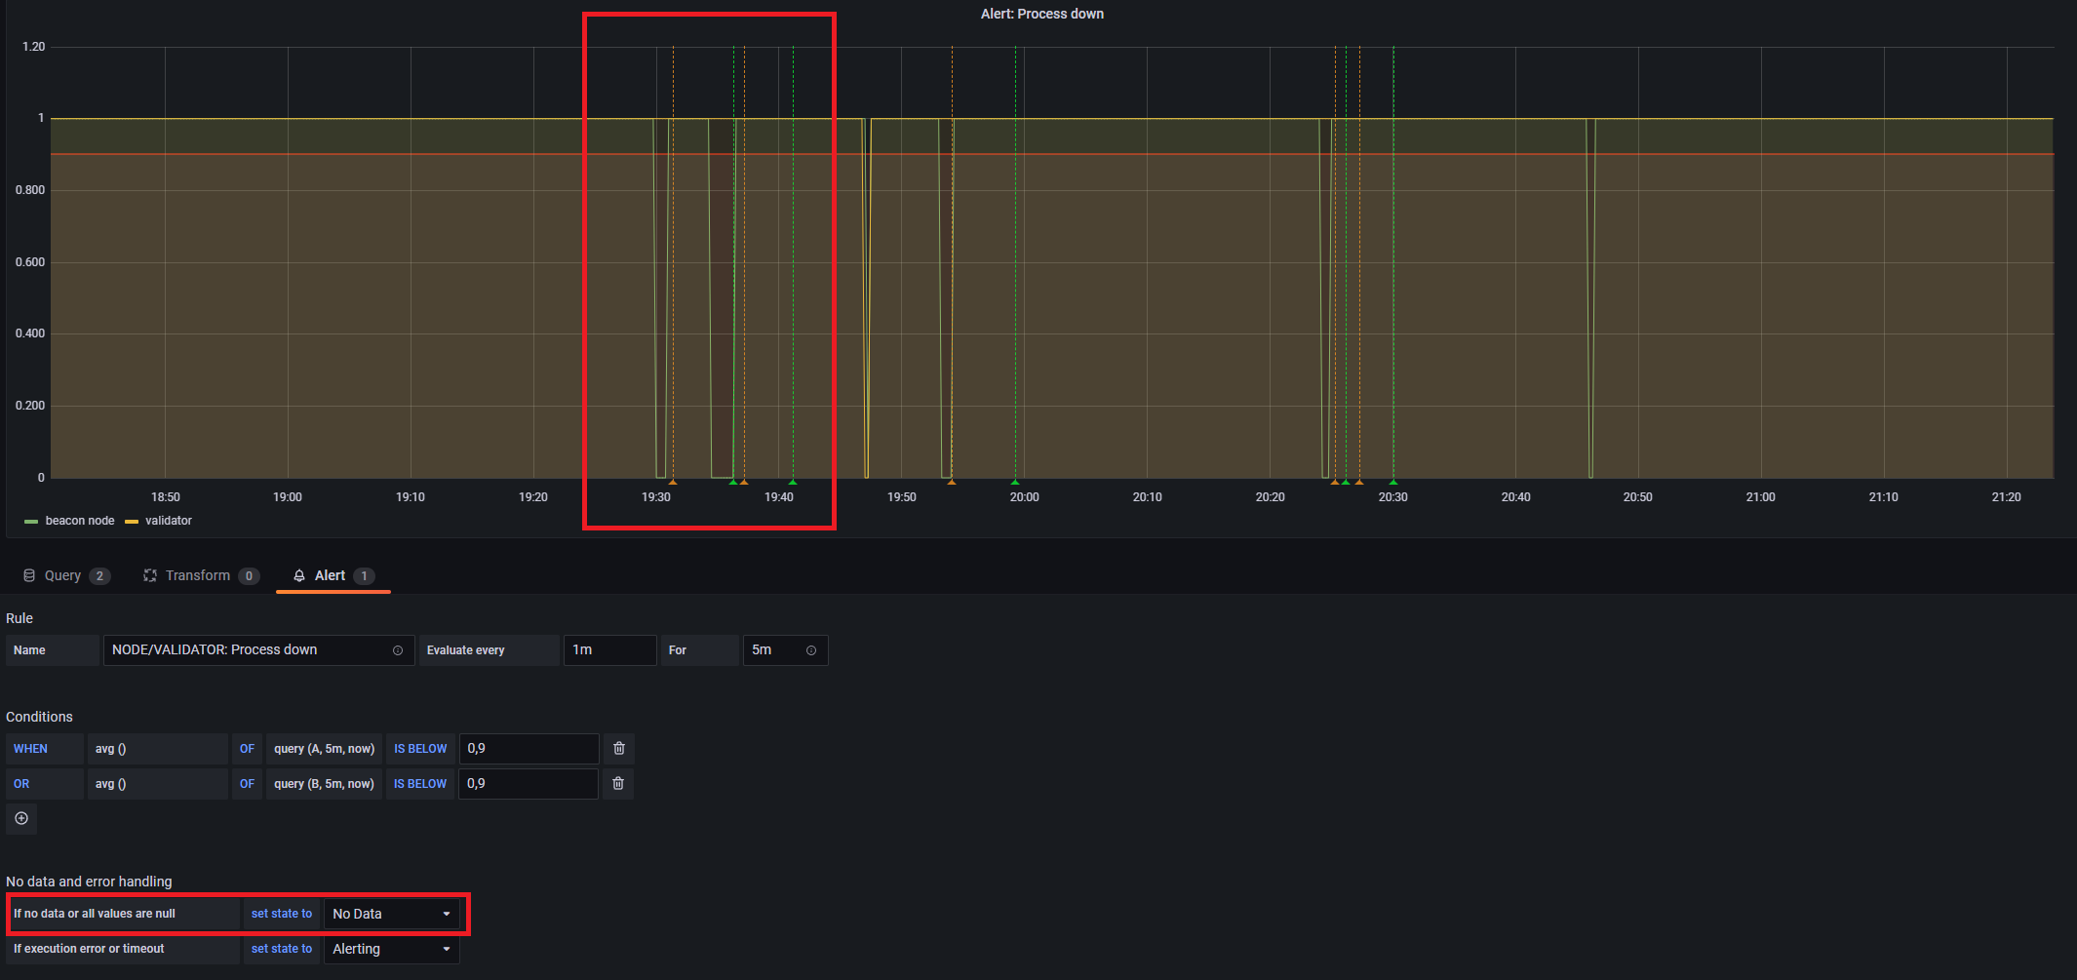Change IS BELOW evaluator for query B
The image size is (2077, 980).
420,784
